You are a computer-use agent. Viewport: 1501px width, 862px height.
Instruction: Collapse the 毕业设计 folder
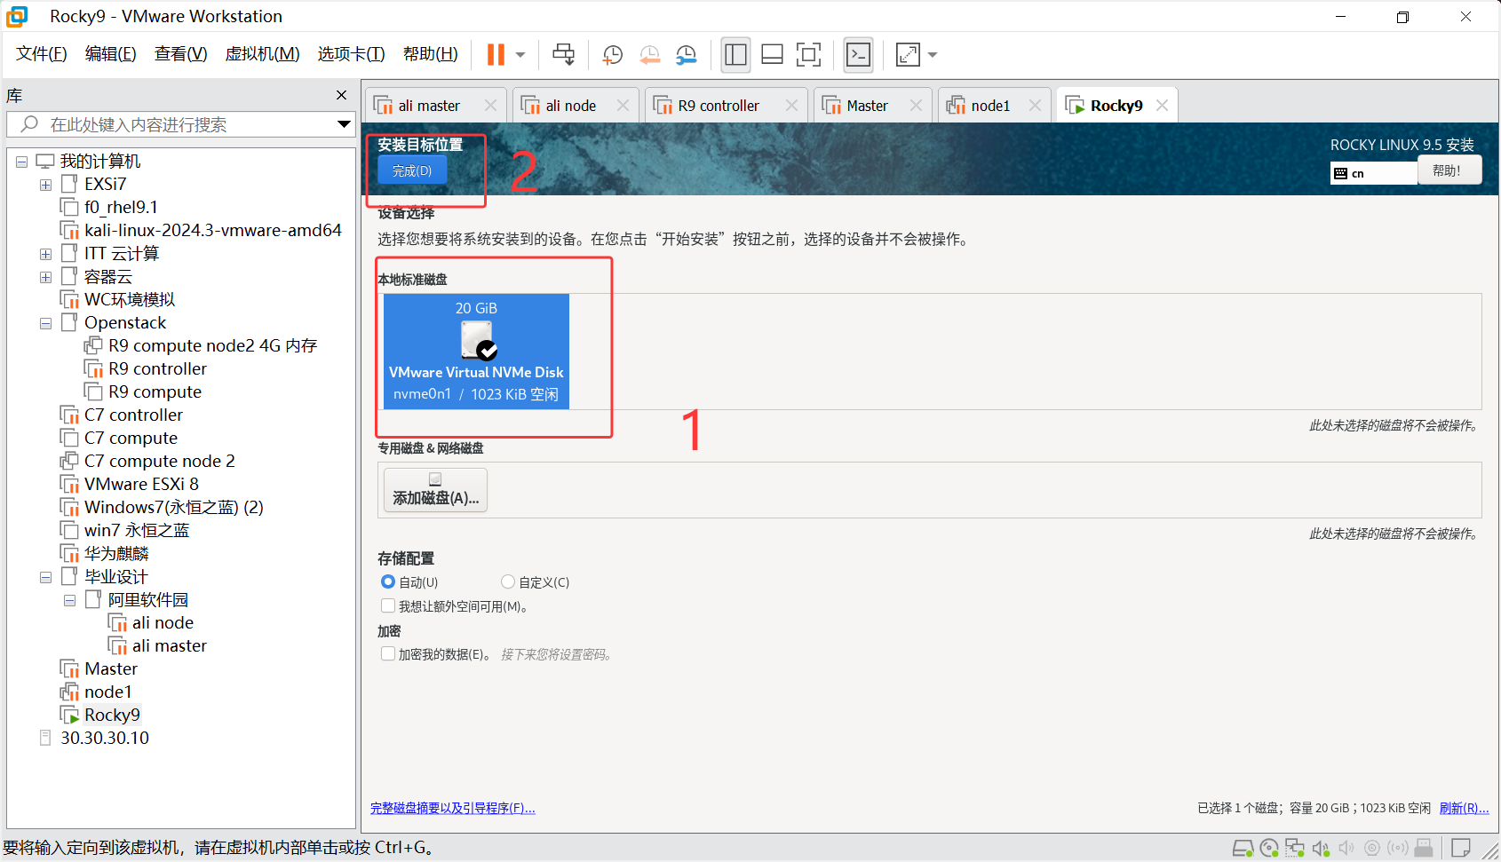click(45, 577)
